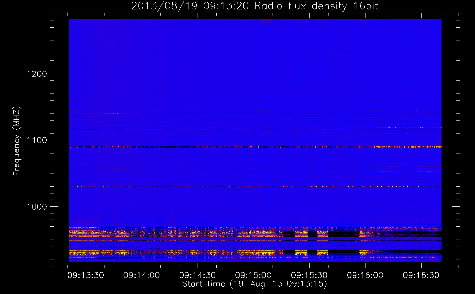Click the 09:15:30 time axis label
This screenshot has height=294, width=475.
(x=309, y=275)
